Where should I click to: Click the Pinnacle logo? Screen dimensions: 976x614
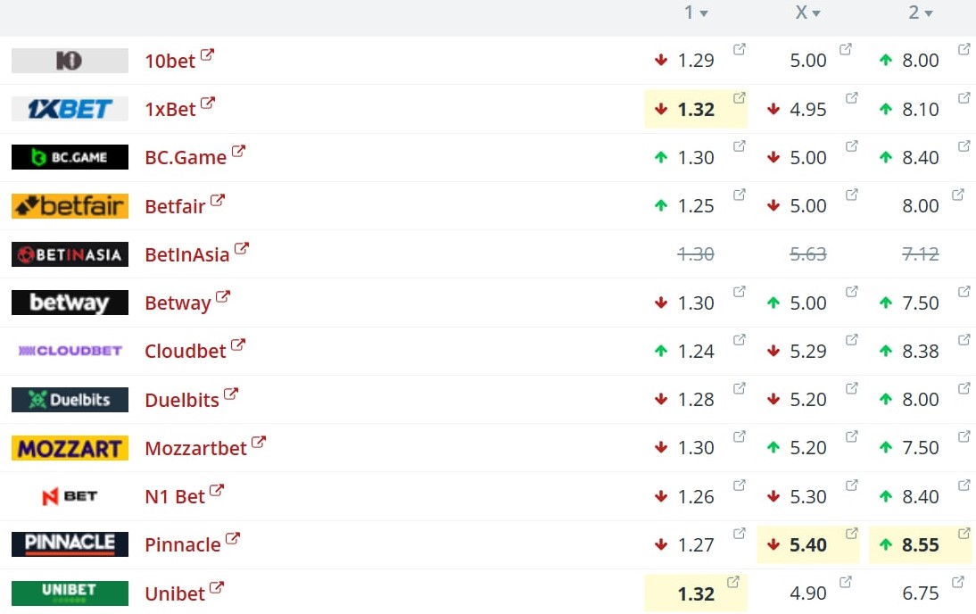tap(70, 544)
